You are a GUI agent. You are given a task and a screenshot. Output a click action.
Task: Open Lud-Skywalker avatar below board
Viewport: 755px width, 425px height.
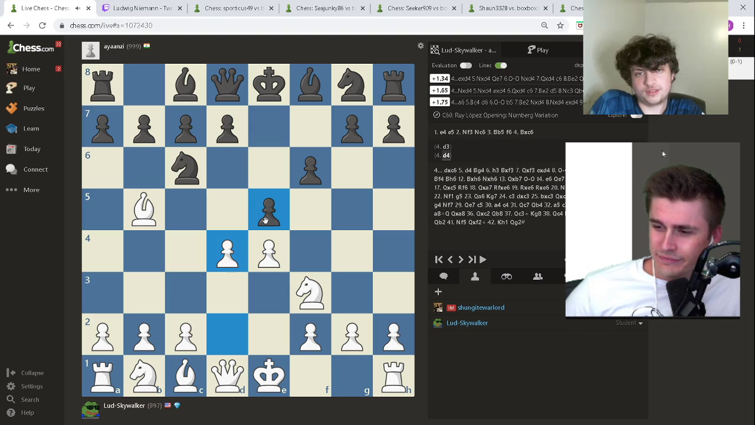[x=90, y=410]
